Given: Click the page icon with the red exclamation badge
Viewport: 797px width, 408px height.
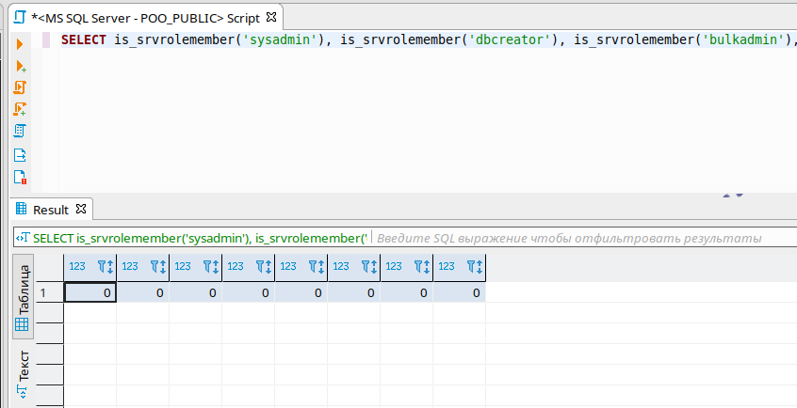Looking at the screenshot, I should (20, 177).
